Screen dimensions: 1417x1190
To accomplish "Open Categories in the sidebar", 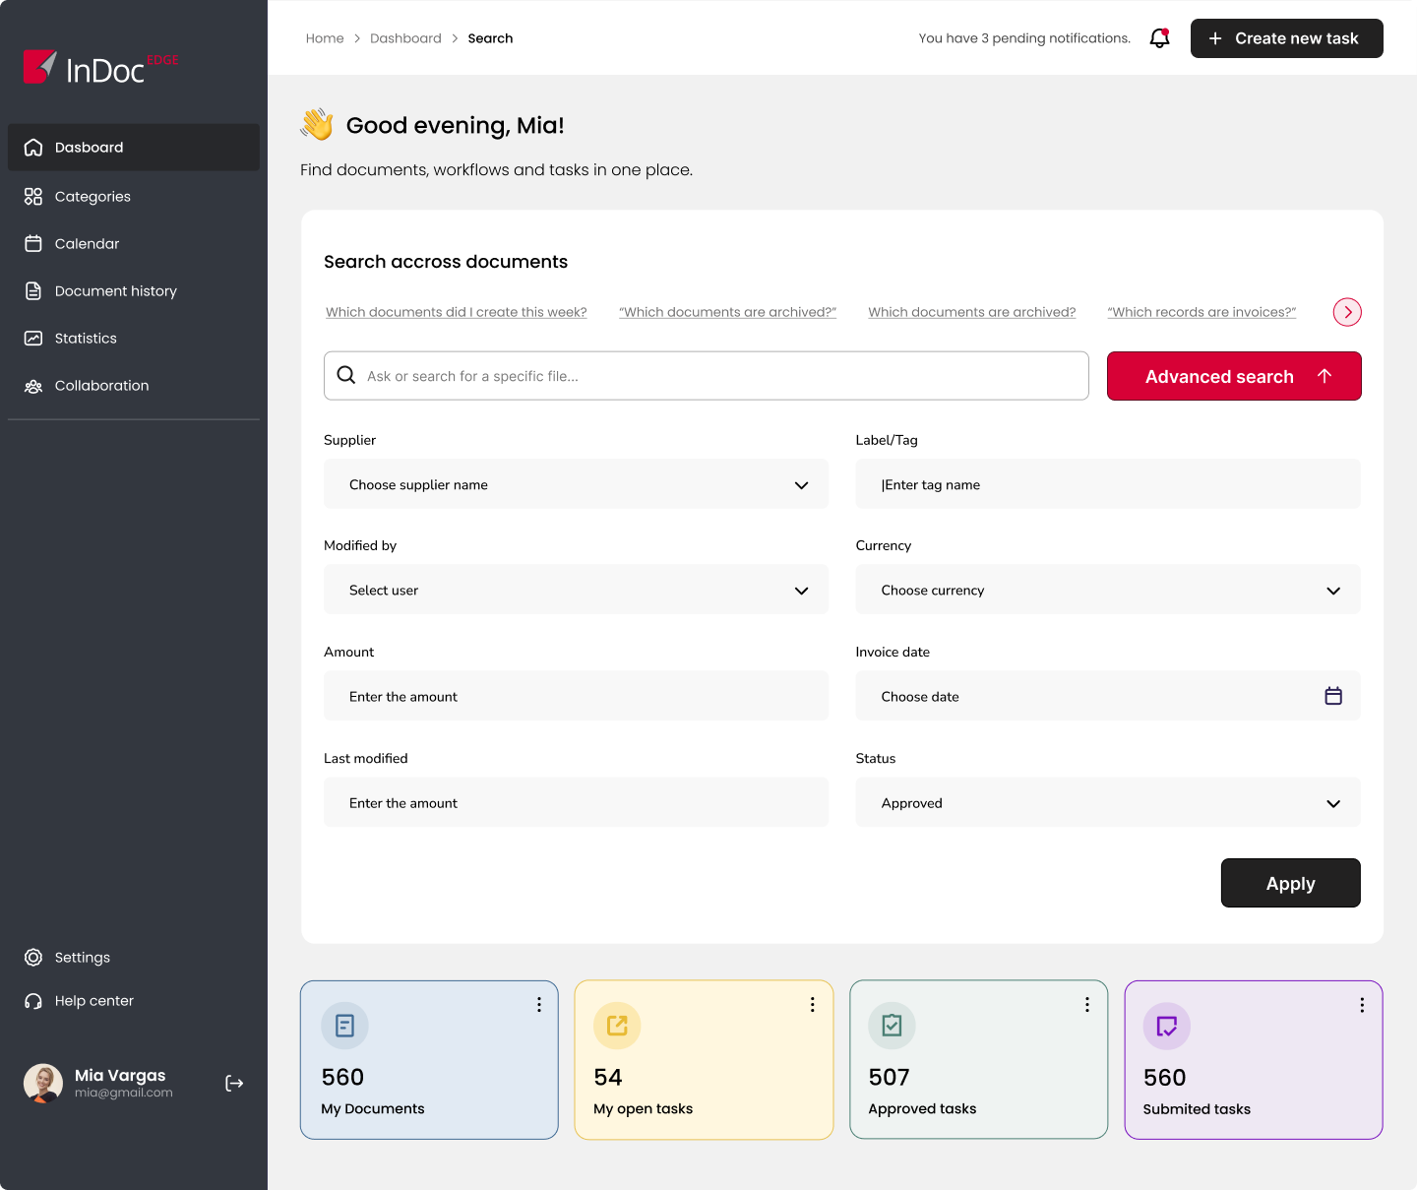I will click(x=92, y=197).
